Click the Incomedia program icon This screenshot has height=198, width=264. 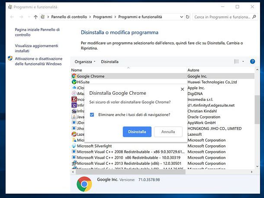coord(74,99)
